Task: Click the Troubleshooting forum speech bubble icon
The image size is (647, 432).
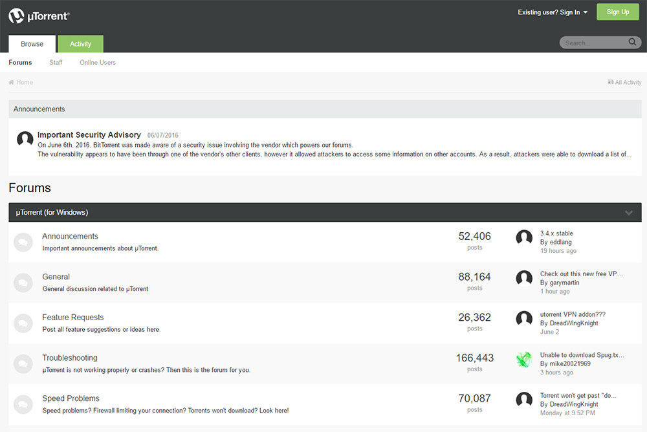Action: pyautogui.click(x=23, y=363)
